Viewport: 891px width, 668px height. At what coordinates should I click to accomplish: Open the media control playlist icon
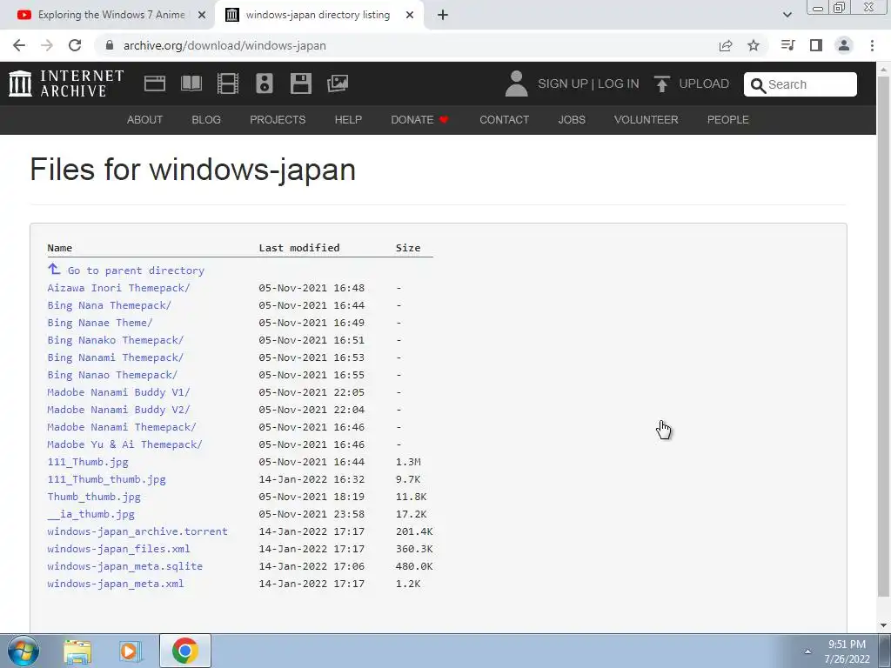[787, 45]
